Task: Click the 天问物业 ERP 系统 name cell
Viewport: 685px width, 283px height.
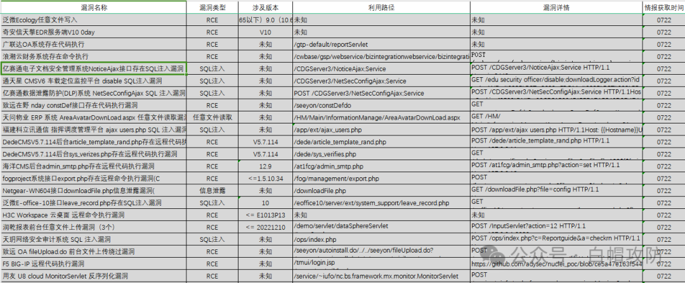Action: coord(93,118)
